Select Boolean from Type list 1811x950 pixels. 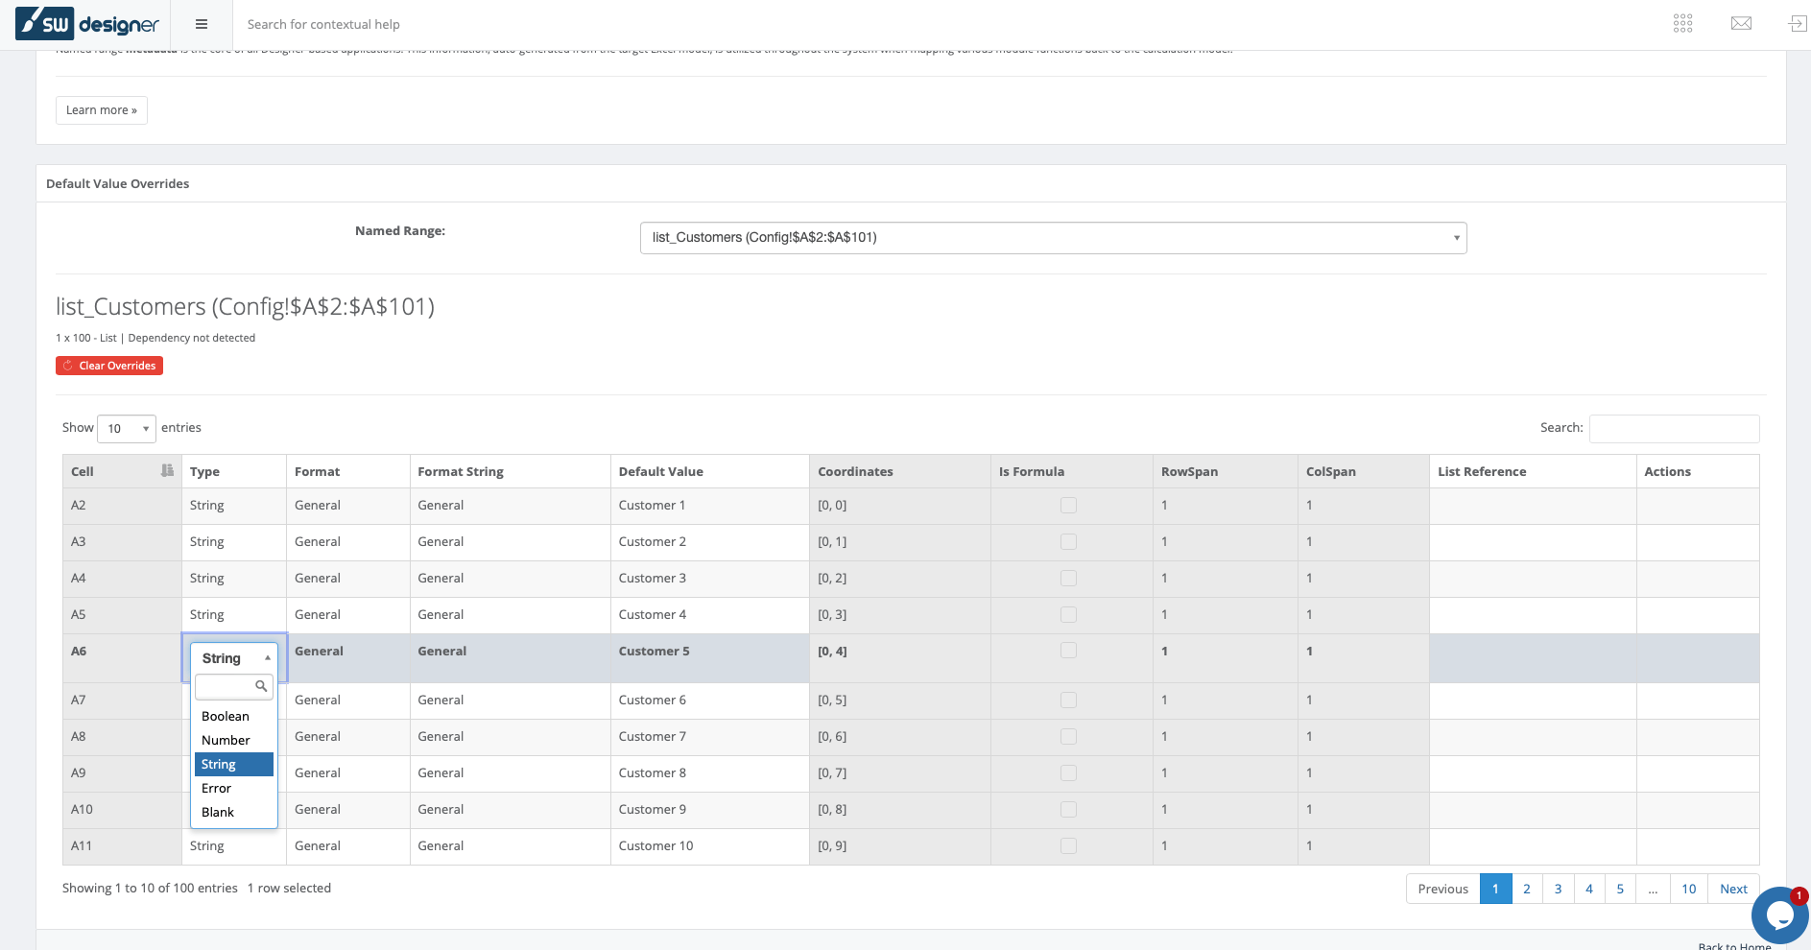[x=234, y=717]
